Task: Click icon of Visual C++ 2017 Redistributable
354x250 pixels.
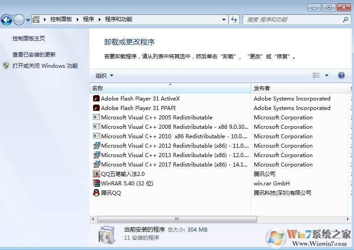Action: [97, 164]
